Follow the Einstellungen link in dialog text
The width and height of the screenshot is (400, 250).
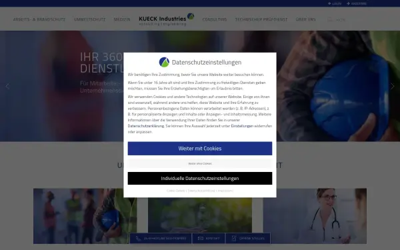pyautogui.click(x=242, y=126)
